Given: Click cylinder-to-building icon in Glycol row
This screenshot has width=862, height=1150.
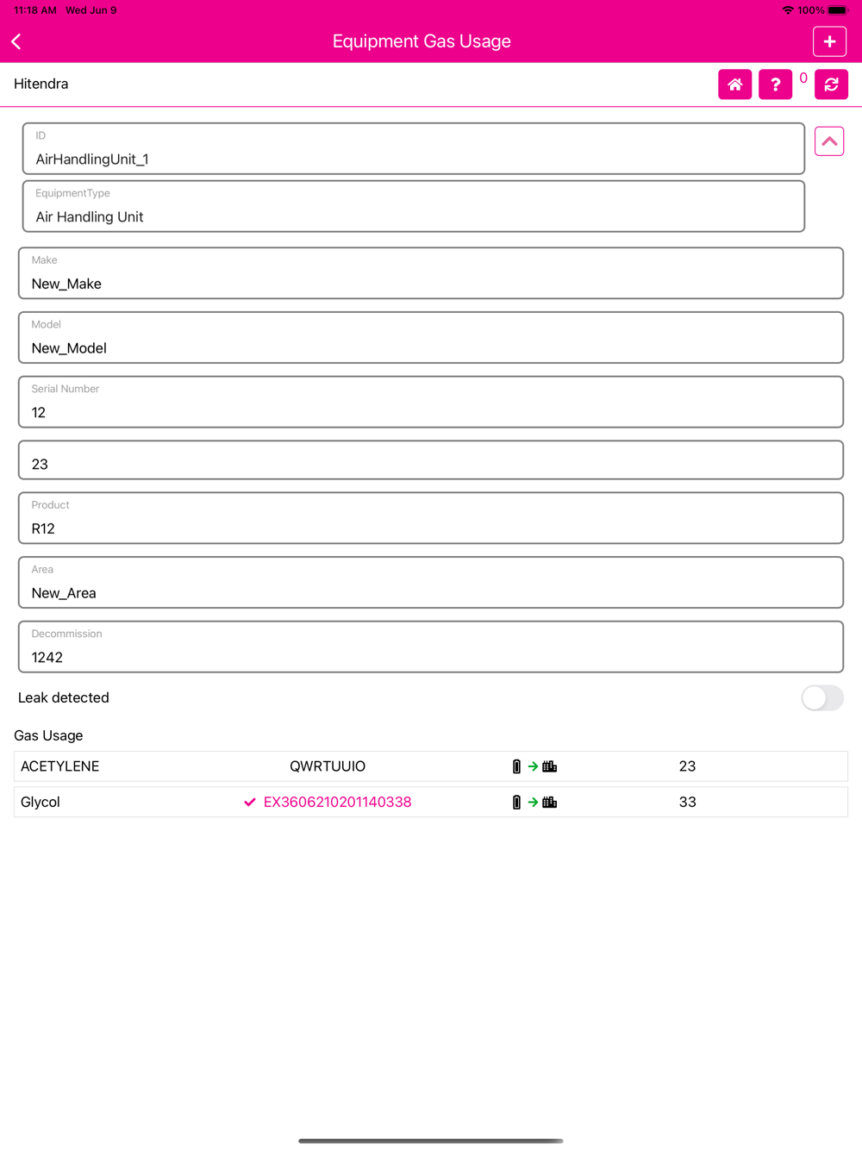Looking at the screenshot, I should tap(534, 803).
